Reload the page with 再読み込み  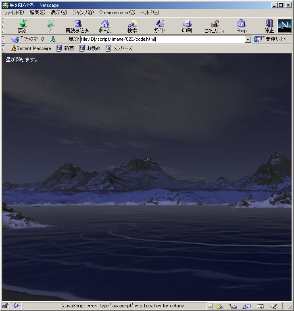[x=77, y=26]
